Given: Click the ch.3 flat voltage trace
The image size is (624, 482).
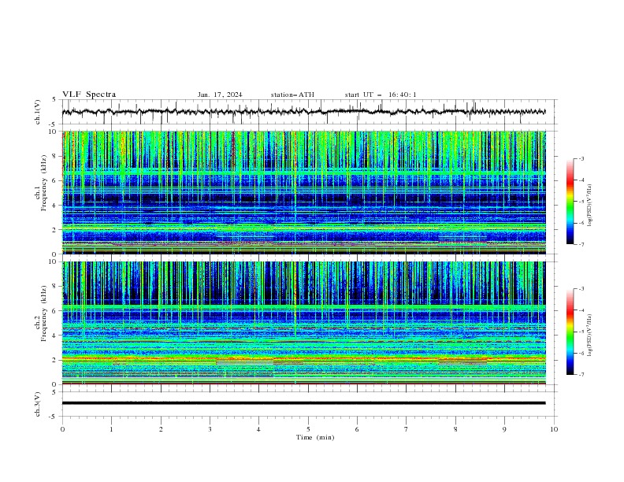Looking at the screenshot, I should tap(304, 403).
